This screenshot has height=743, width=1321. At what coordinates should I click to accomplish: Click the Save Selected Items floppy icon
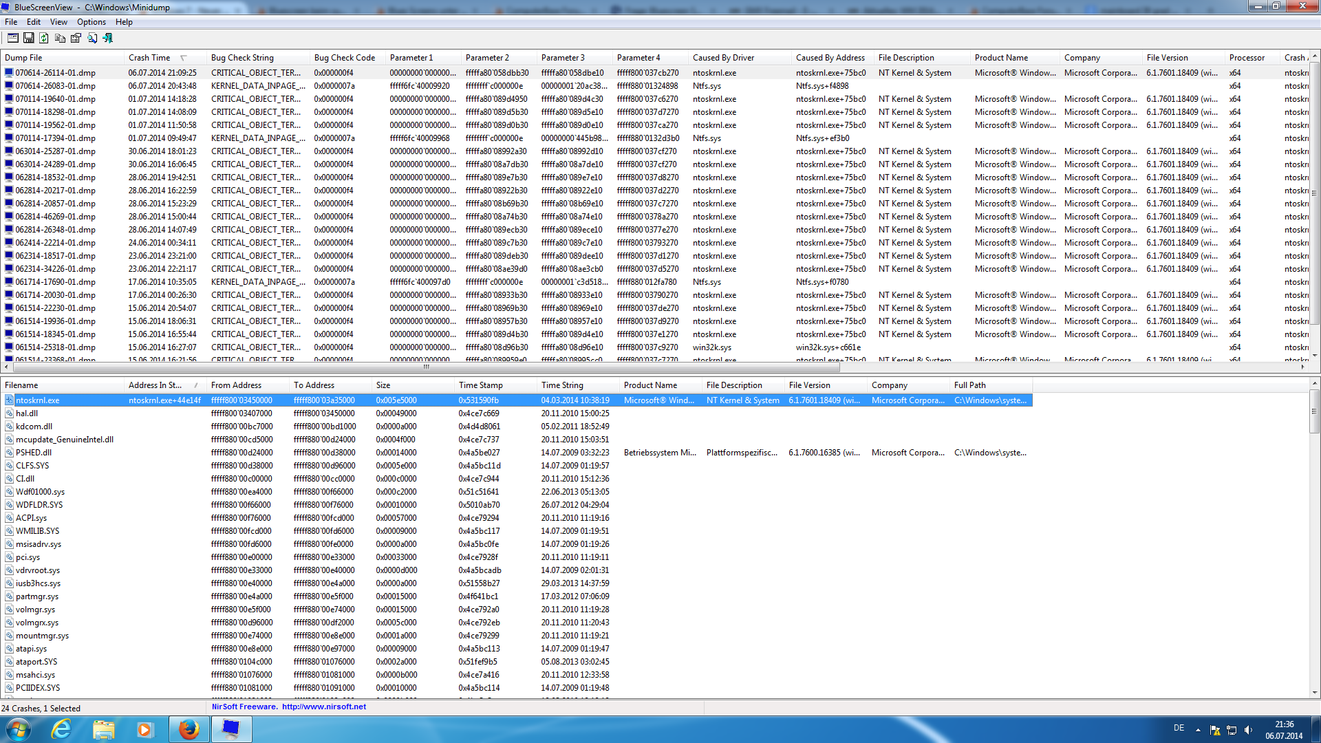coord(29,38)
